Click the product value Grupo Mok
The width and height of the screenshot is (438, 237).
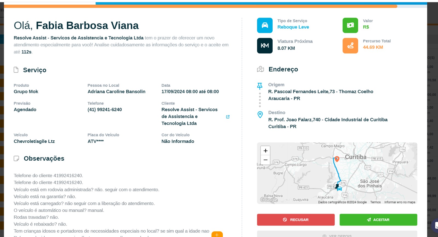coord(26,92)
